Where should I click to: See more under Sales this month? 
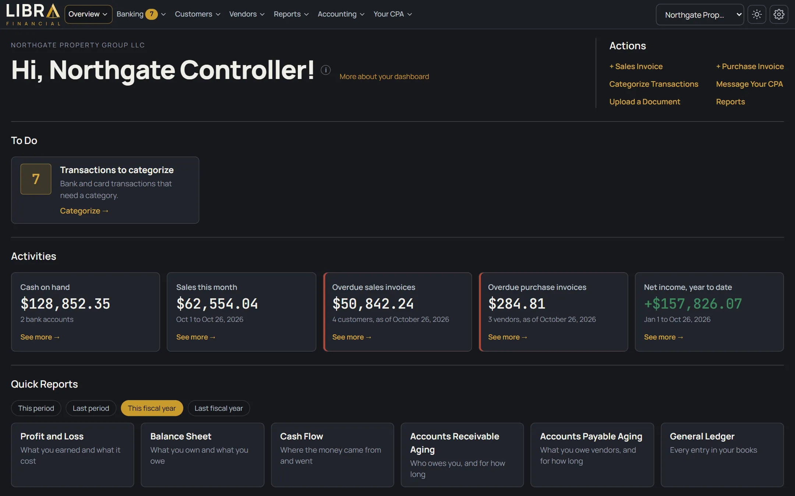[196, 337]
